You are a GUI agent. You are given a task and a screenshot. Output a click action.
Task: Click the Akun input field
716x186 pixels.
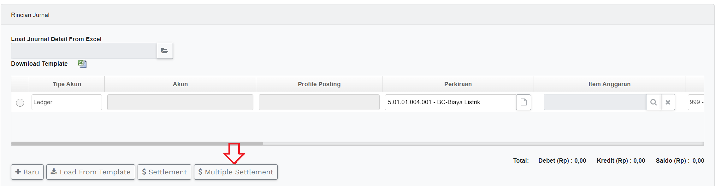point(180,102)
